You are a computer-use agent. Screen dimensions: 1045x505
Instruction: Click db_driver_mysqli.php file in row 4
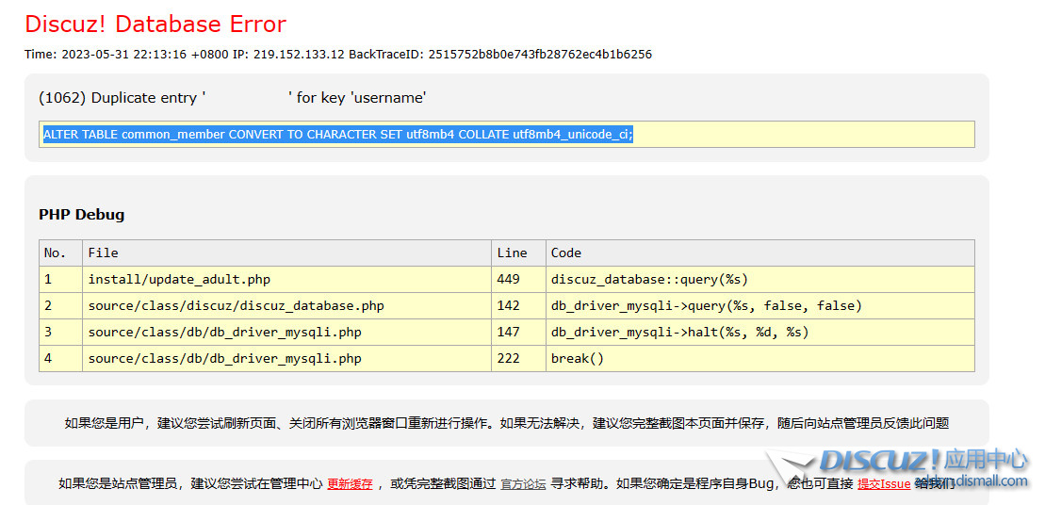(x=286, y=358)
